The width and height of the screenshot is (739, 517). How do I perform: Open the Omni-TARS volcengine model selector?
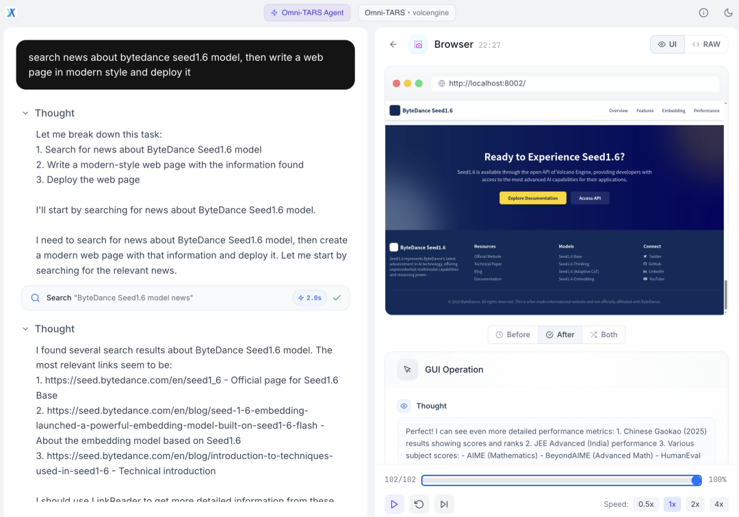tap(406, 12)
